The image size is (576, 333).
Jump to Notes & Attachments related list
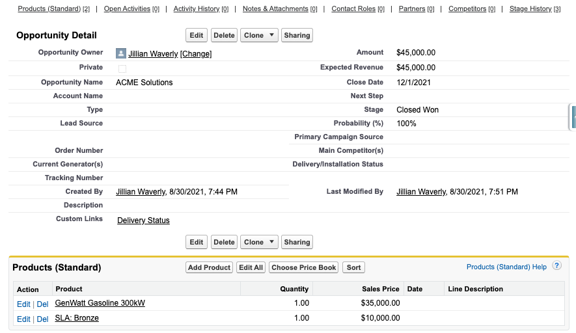(x=280, y=9)
